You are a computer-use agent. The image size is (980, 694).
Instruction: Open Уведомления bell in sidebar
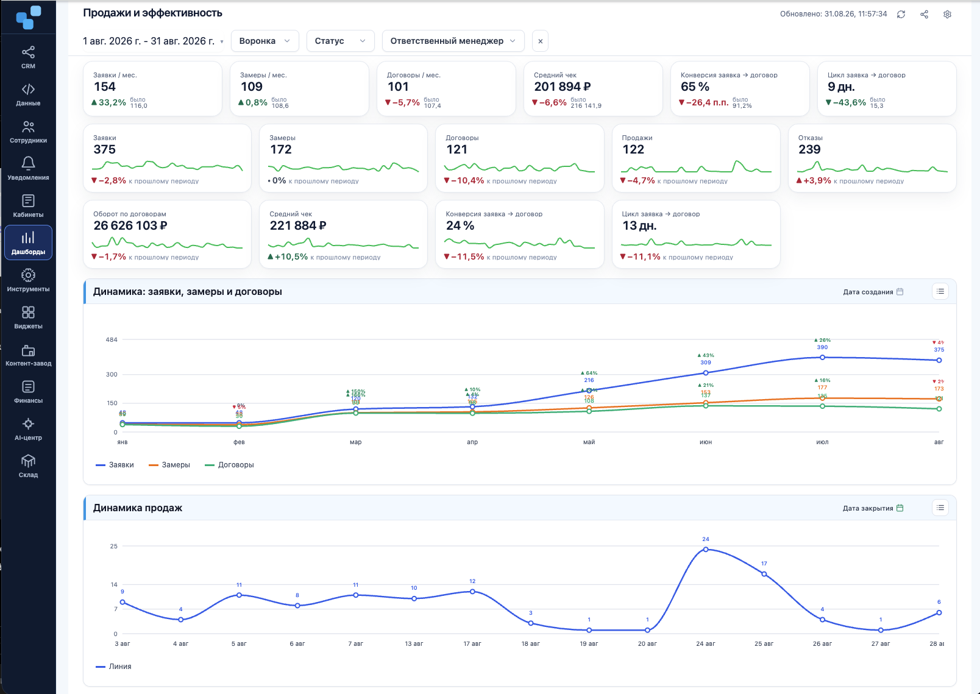click(28, 169)
